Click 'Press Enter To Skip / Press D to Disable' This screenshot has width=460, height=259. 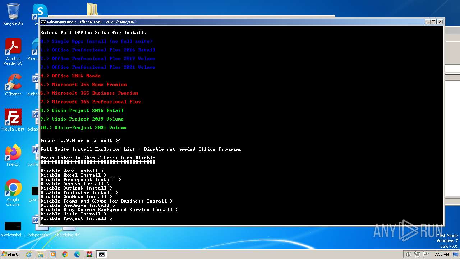coord(98,158)
